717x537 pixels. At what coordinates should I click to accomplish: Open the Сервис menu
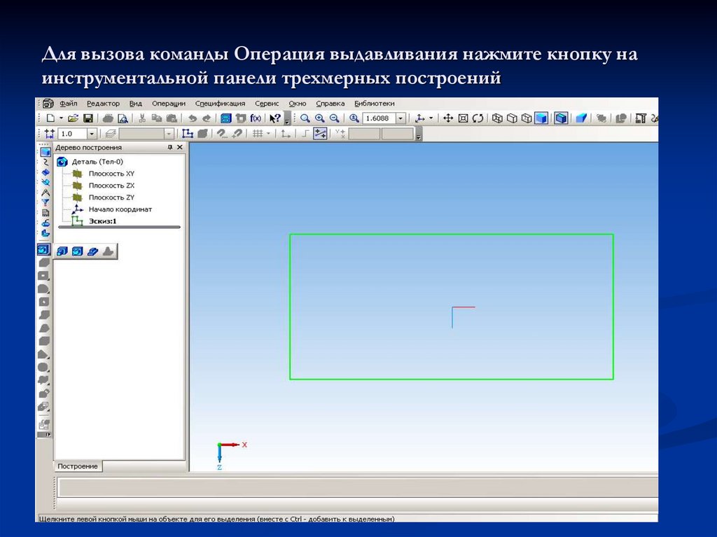pyautogui.click(x=267, y=104)
